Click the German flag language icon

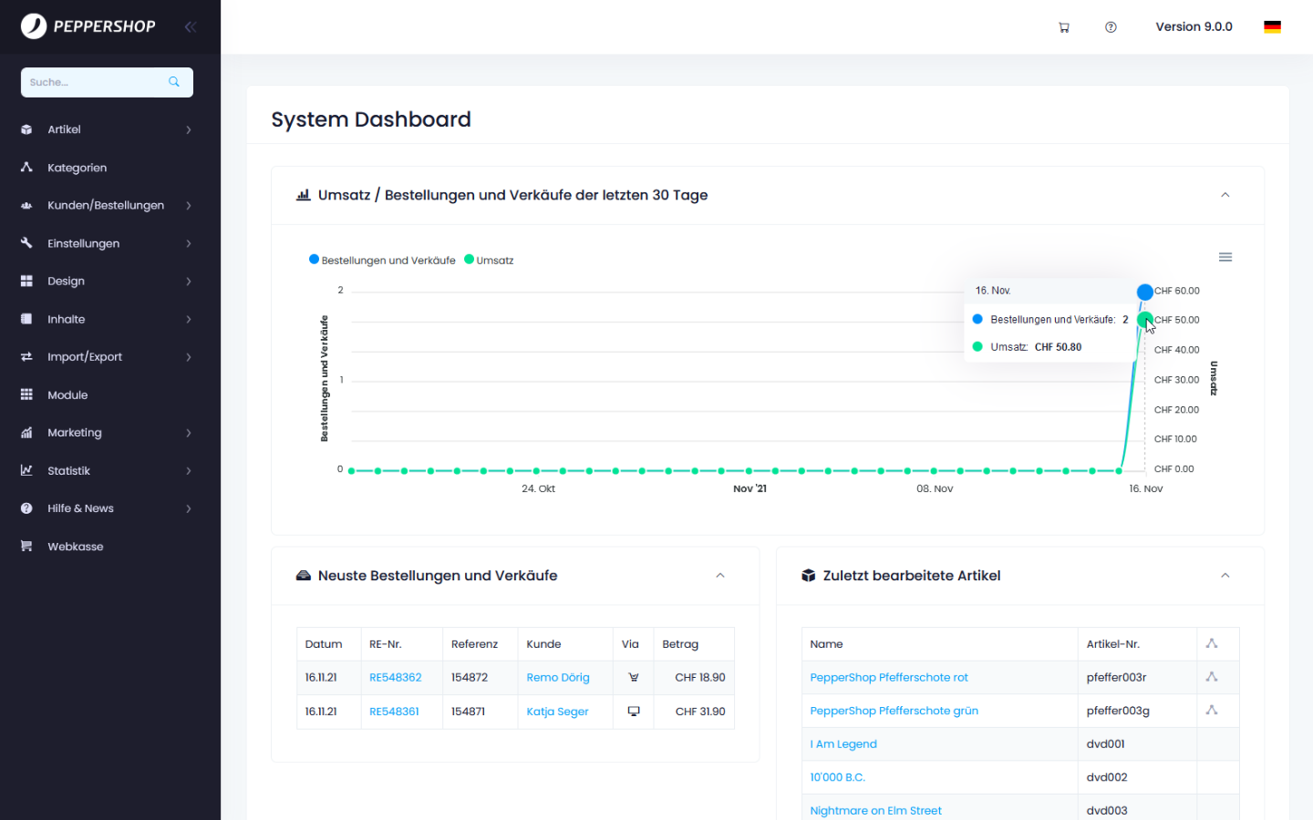tap(1272, 27)
